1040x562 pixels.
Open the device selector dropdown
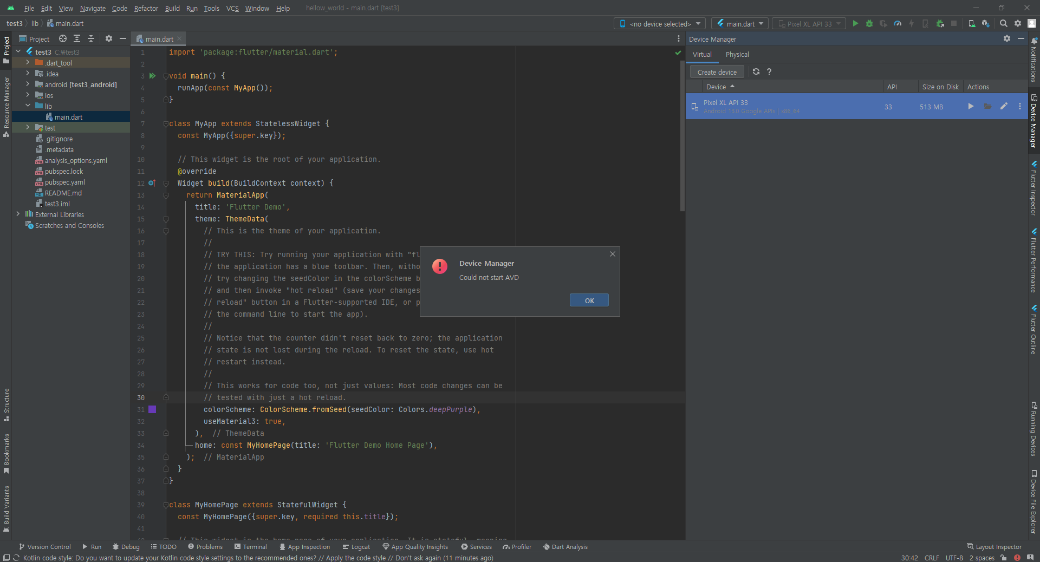pos(659,23)
